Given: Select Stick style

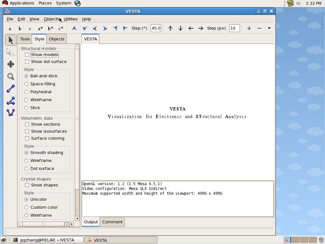Looking at the screenshot, I should coord(26,108).
